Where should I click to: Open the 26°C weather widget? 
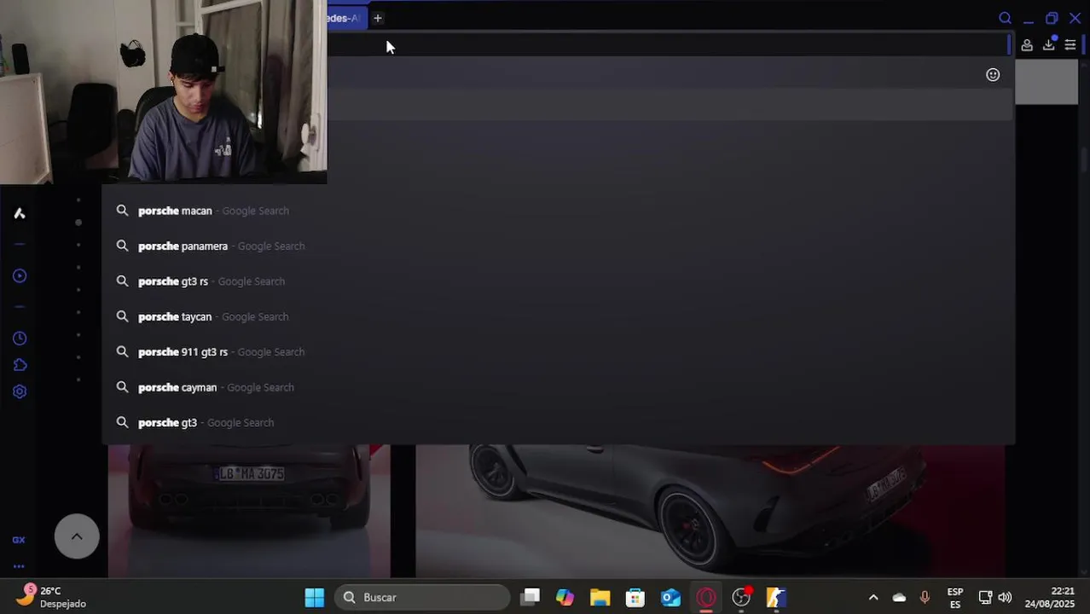coord(51,597)
